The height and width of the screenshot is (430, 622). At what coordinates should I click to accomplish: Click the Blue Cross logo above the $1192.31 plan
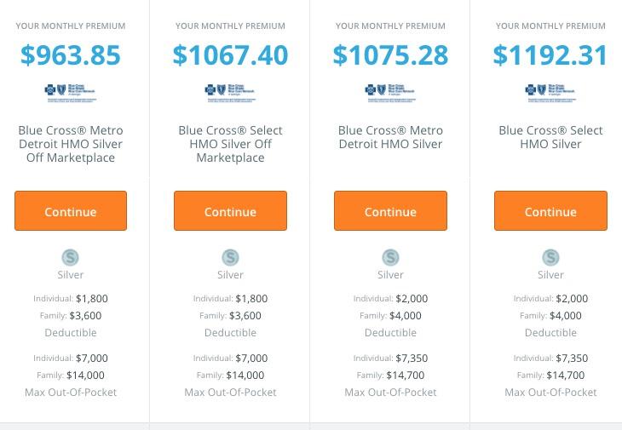[550, 92]
